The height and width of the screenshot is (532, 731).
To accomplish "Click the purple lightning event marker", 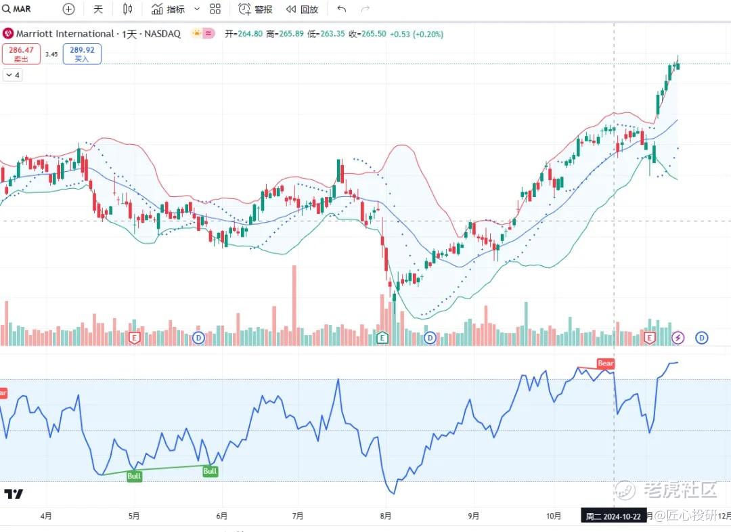I will 678,338.
